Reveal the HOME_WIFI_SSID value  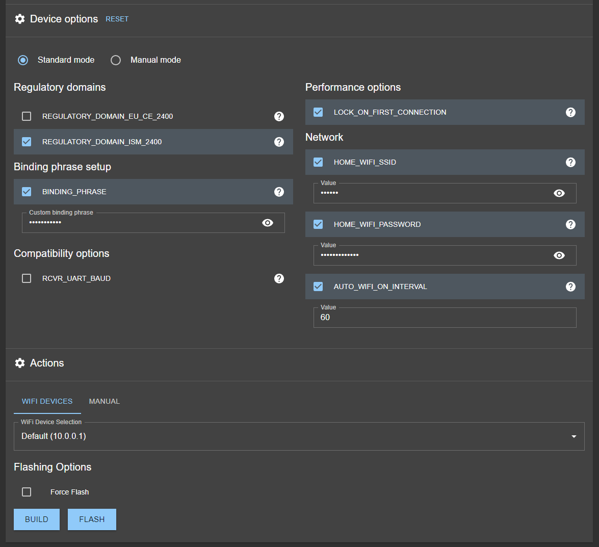559,193
